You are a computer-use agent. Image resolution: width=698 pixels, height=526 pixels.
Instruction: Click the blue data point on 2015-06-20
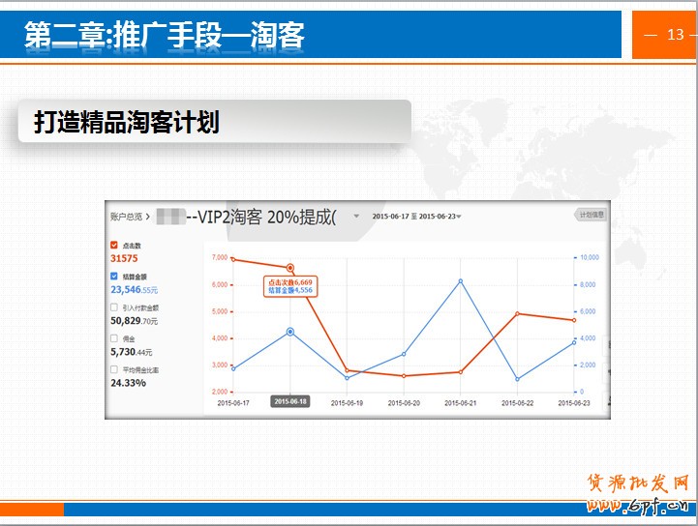pyautogui.click(x=404, y=354)
